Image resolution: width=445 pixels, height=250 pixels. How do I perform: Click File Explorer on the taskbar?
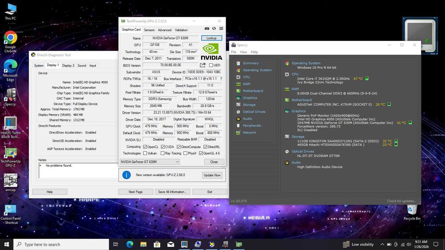click(143, 244)
